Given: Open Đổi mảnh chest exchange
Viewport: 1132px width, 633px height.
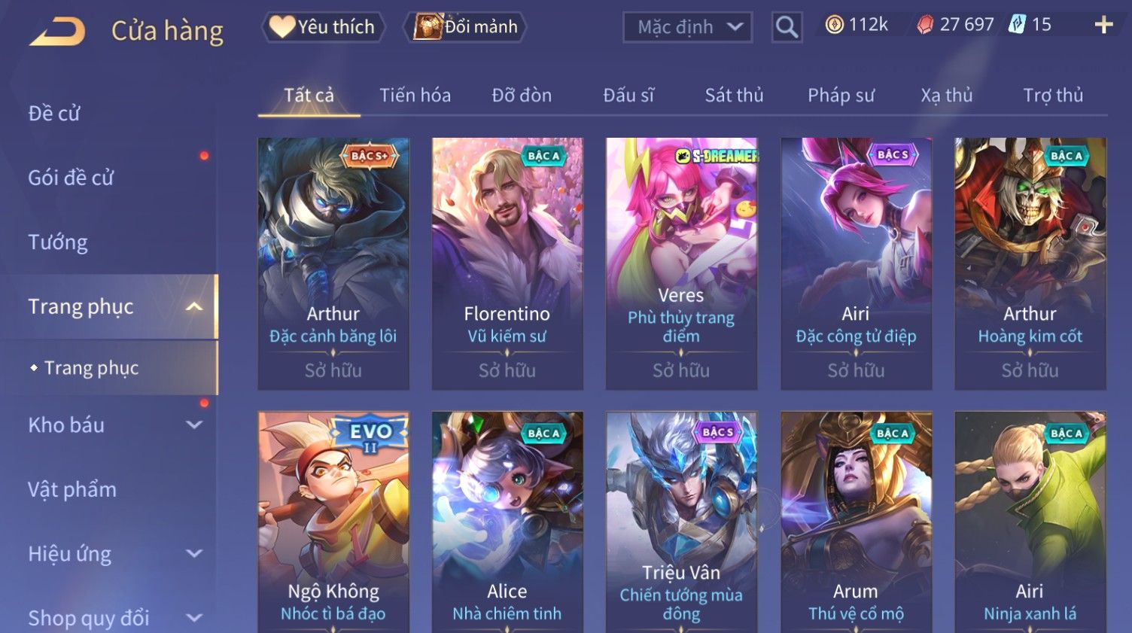Looking at the screenshot, I should click(465, 26).
